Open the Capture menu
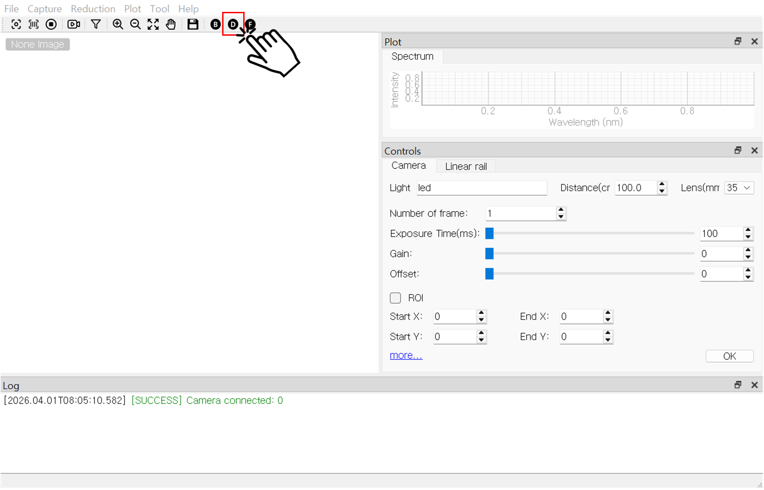The width and height of the screenshot is (764, 490). point(44,9)
